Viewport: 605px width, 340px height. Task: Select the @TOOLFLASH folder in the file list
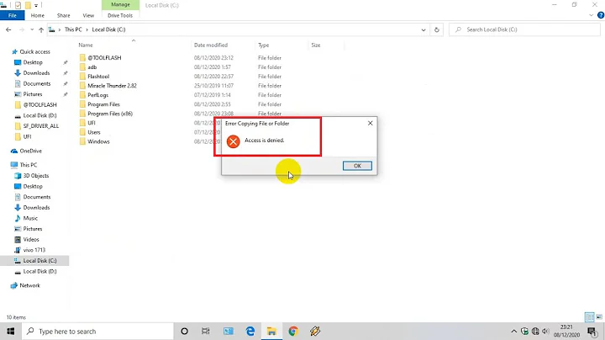click(x=104, y=57)
